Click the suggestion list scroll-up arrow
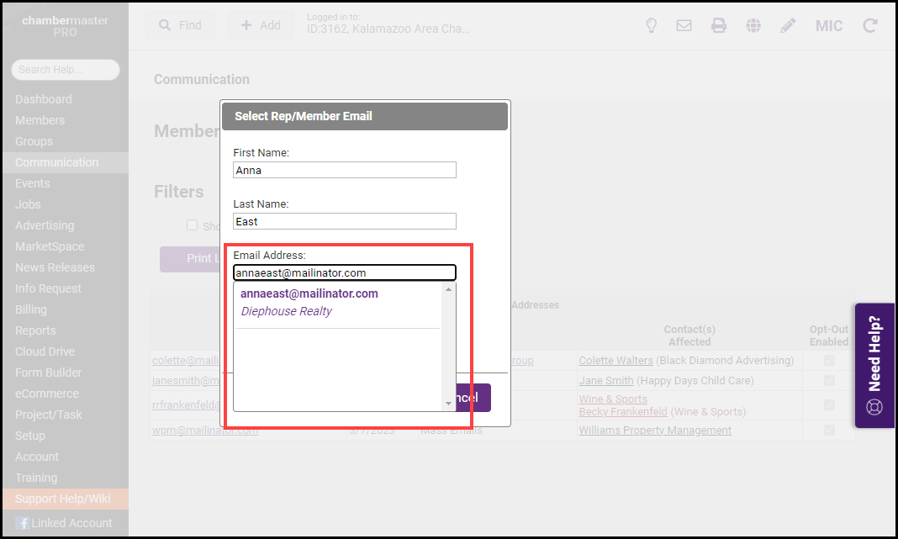The image size is (898, 539). click(x=449, y=289)
